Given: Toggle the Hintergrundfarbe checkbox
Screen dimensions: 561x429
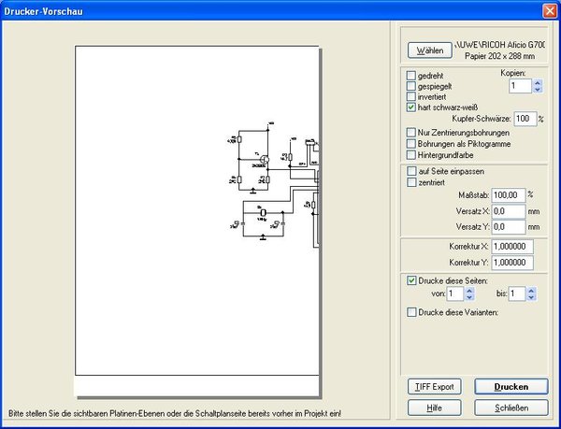Looking at the screenshot, I should point(411,155).
